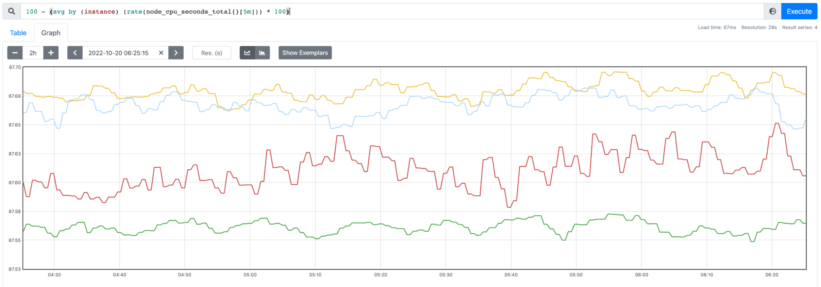This screenshot has width=821, height=287.
Task: Click the 87.70 y-axis label
Action: [15, 67]
